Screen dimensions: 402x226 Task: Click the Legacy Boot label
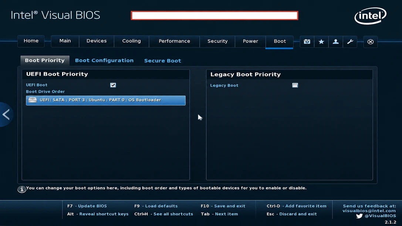(224, 85)
